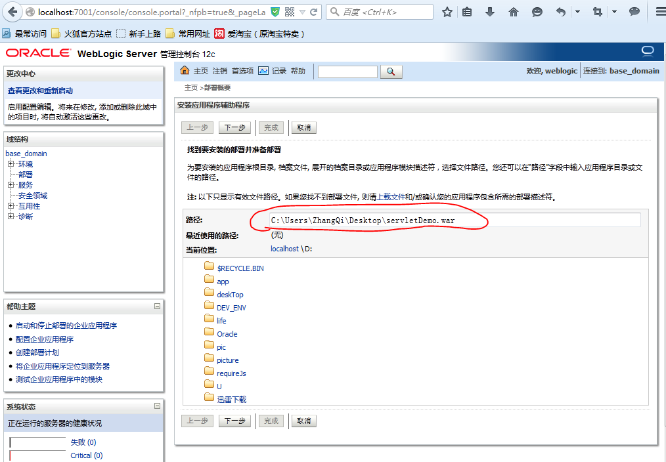This screenshot has height=462, width=666.
Task: Click the crop screenshot icon
Action: point(598,12)
